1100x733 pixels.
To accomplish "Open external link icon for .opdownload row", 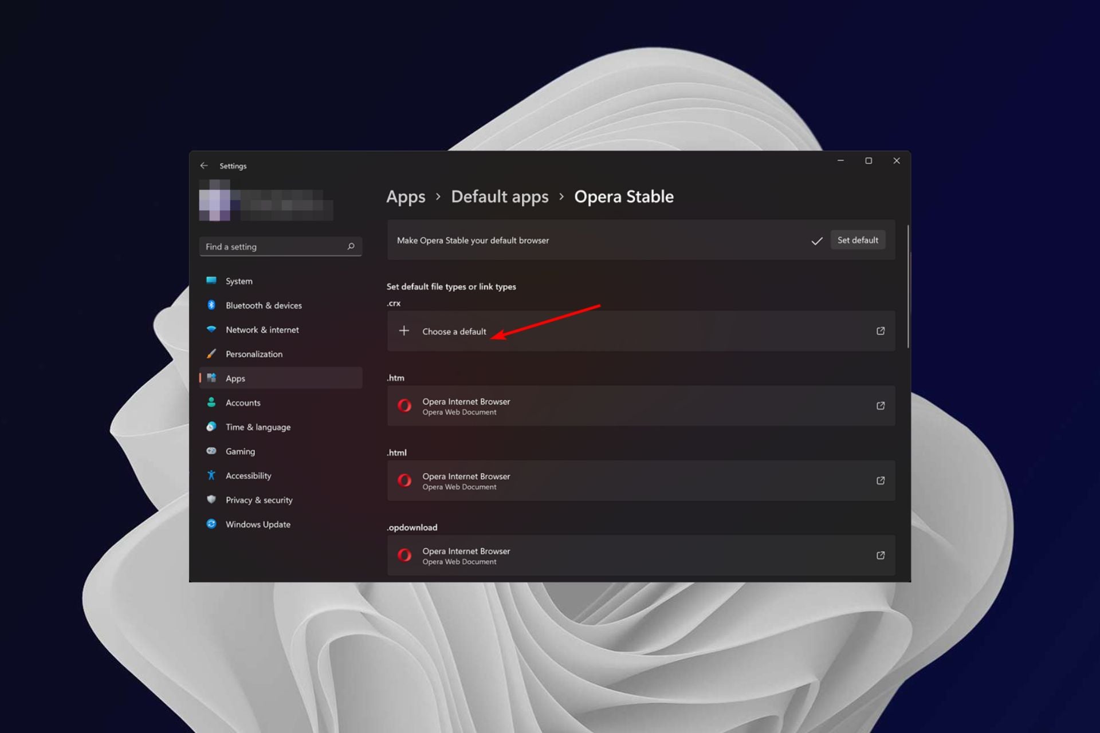I will click(x=880, y=555).
